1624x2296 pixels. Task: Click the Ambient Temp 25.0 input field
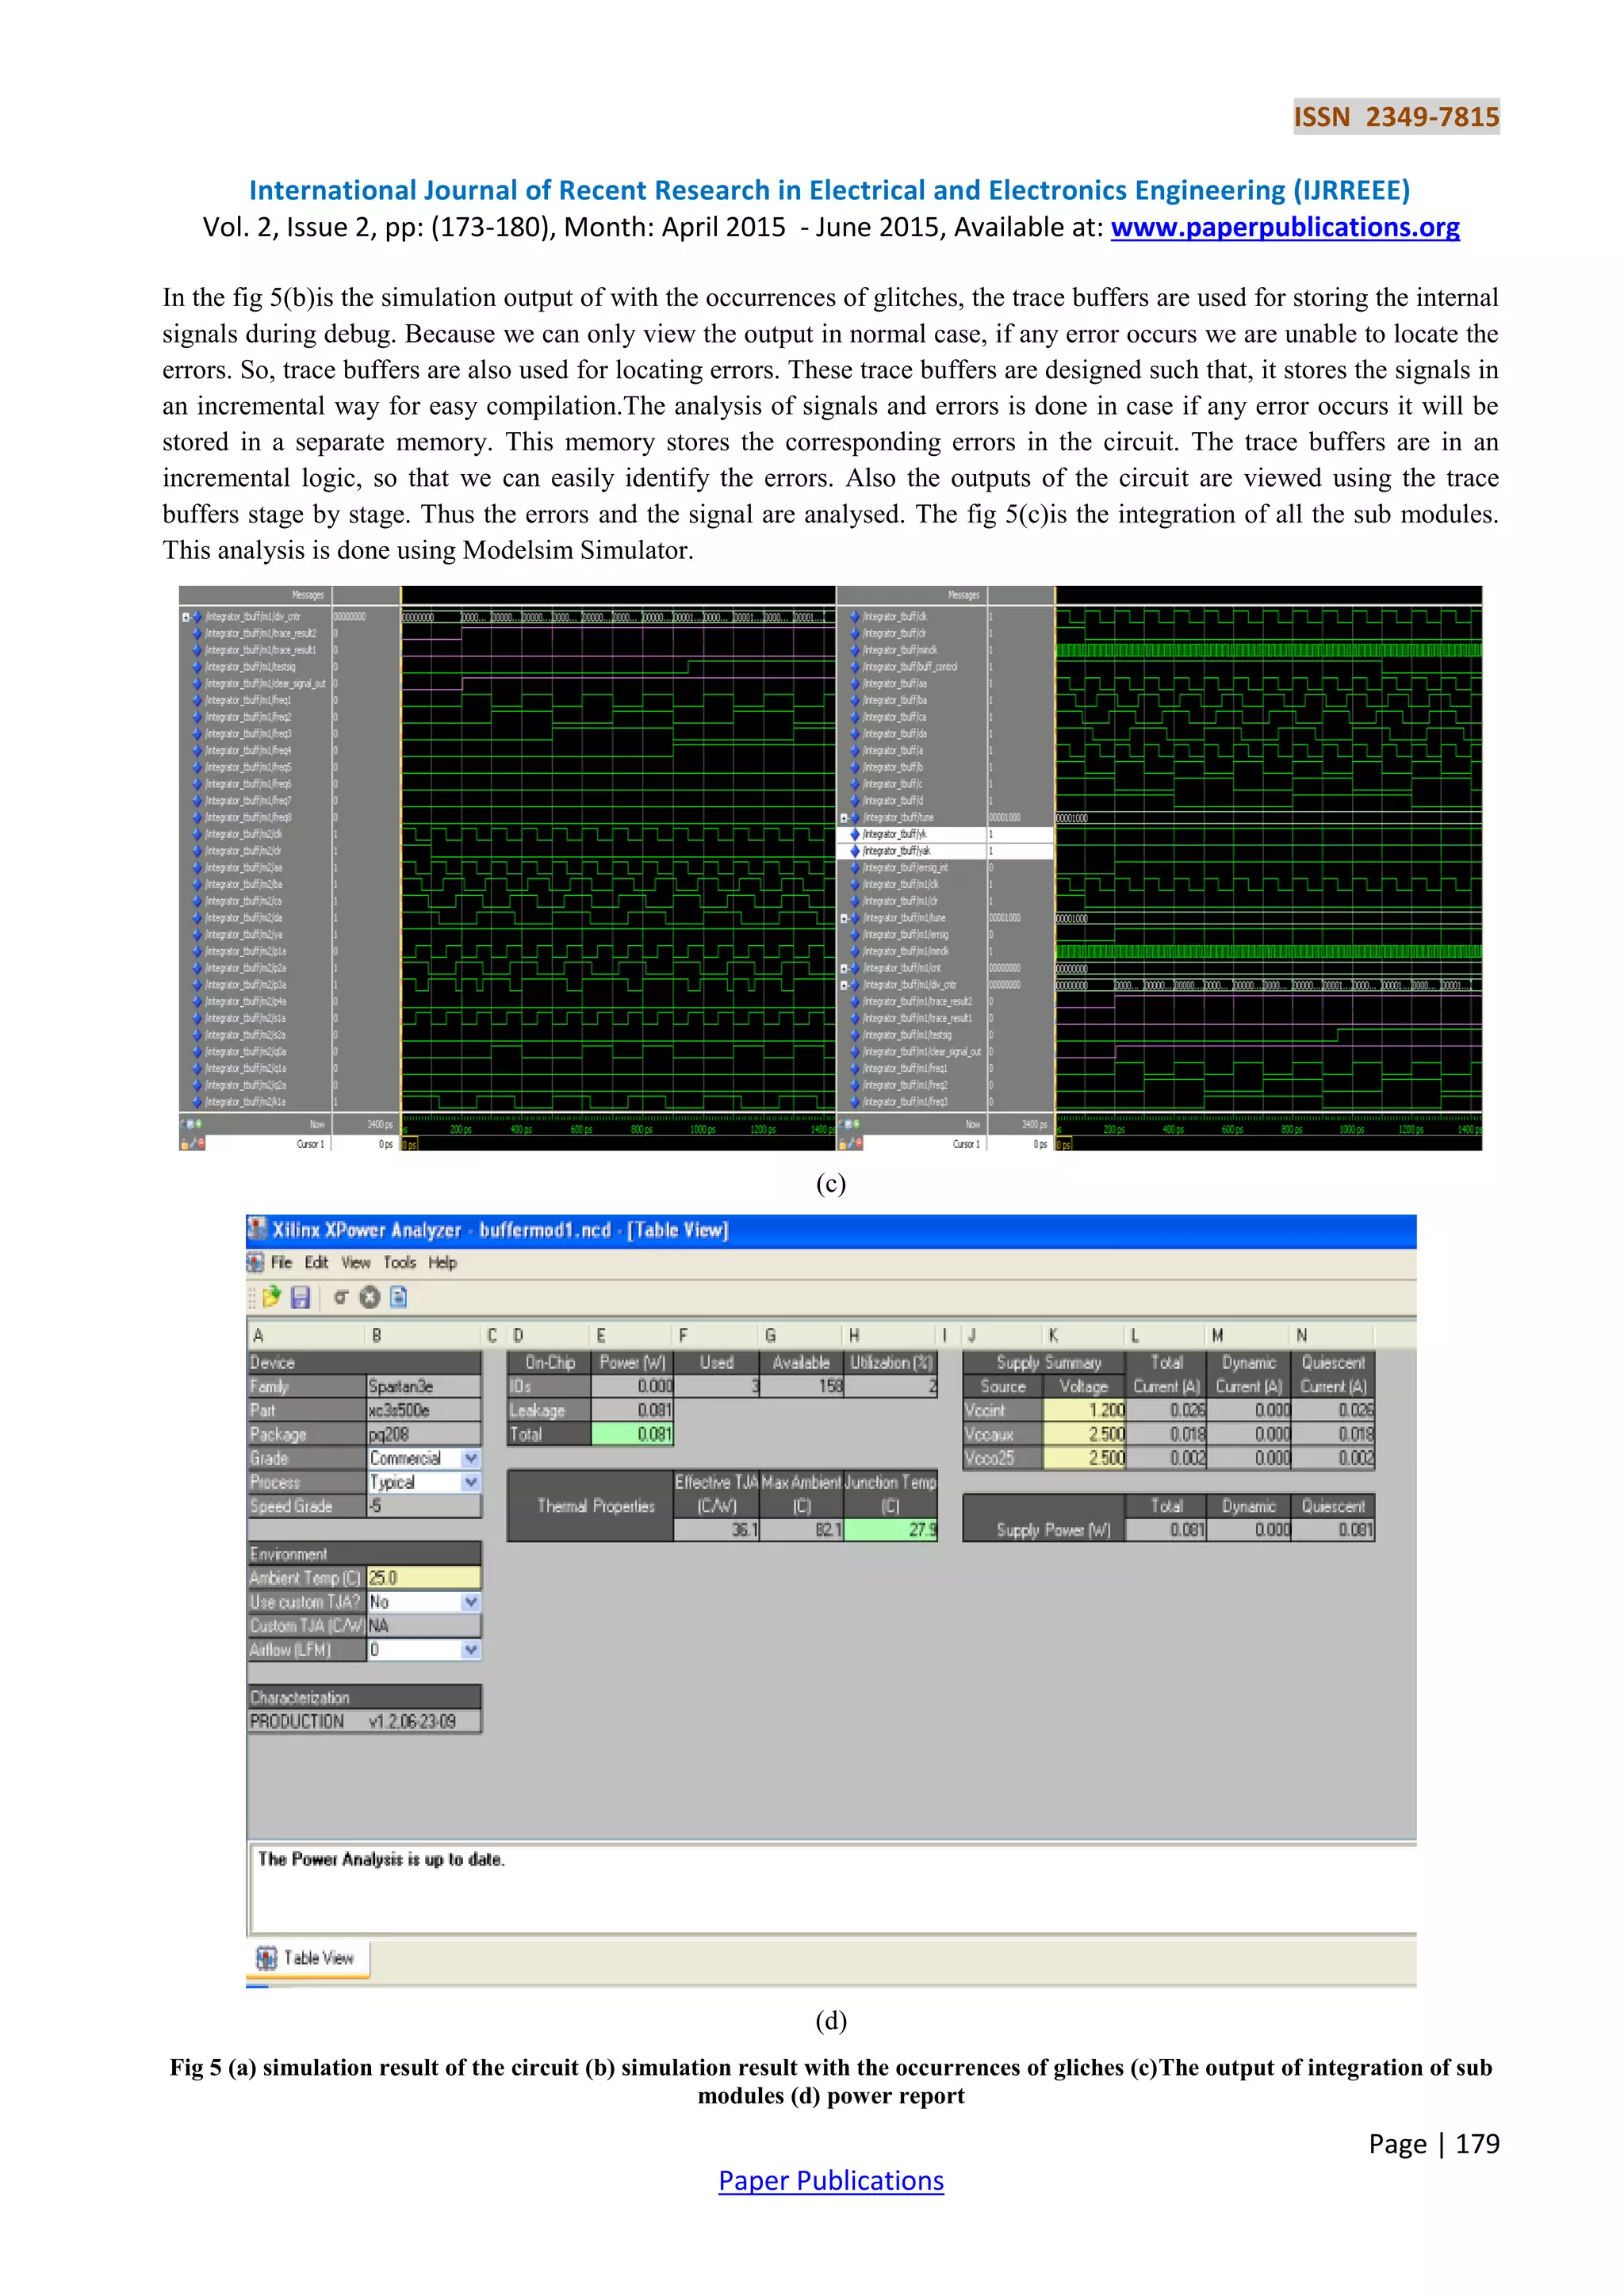coord(424,1578)
